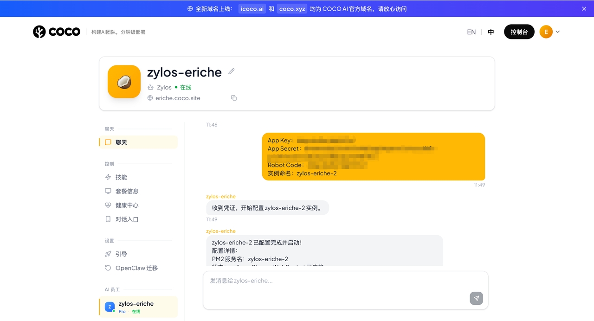This screenshot has height=321, width=594.
Task: Click the refresh icon for OpenClaw 迁移
Action: coord(108,268)
